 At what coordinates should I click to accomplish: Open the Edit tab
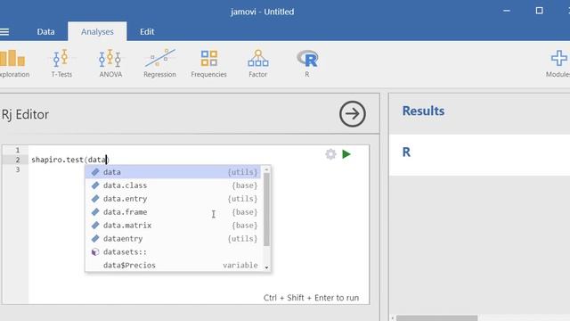[147, 32]
